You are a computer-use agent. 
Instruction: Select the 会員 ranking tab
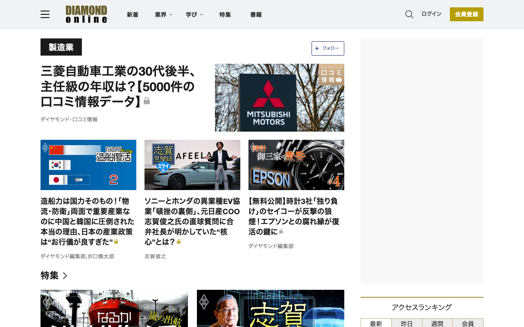[468, 323]
